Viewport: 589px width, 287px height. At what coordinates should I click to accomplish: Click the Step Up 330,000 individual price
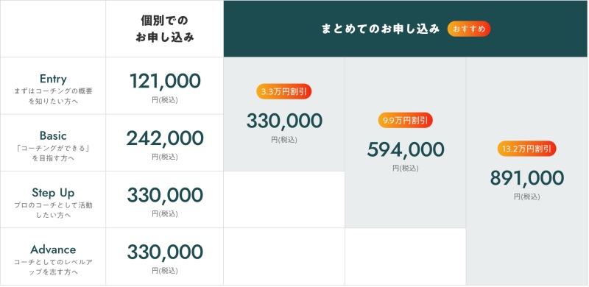click(164, 195)
